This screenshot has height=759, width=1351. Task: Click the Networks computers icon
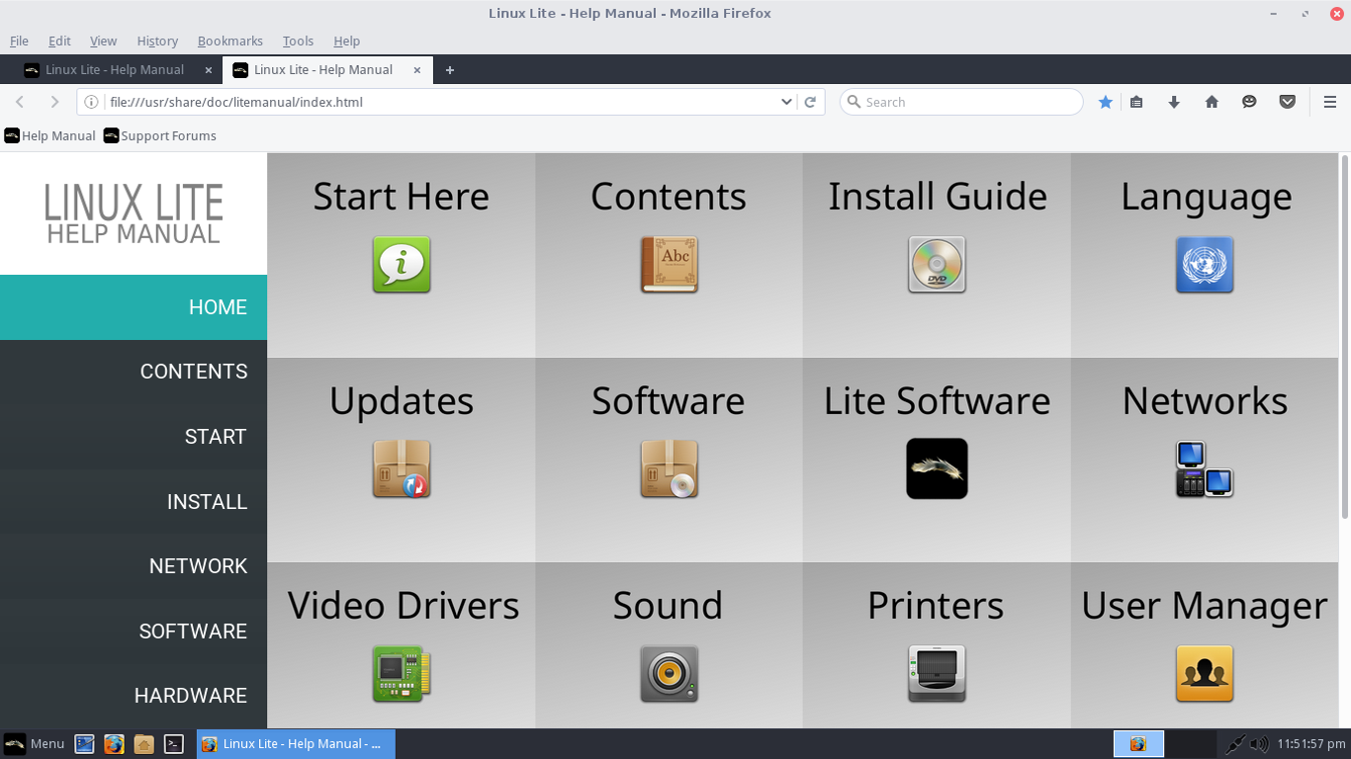1205,468
